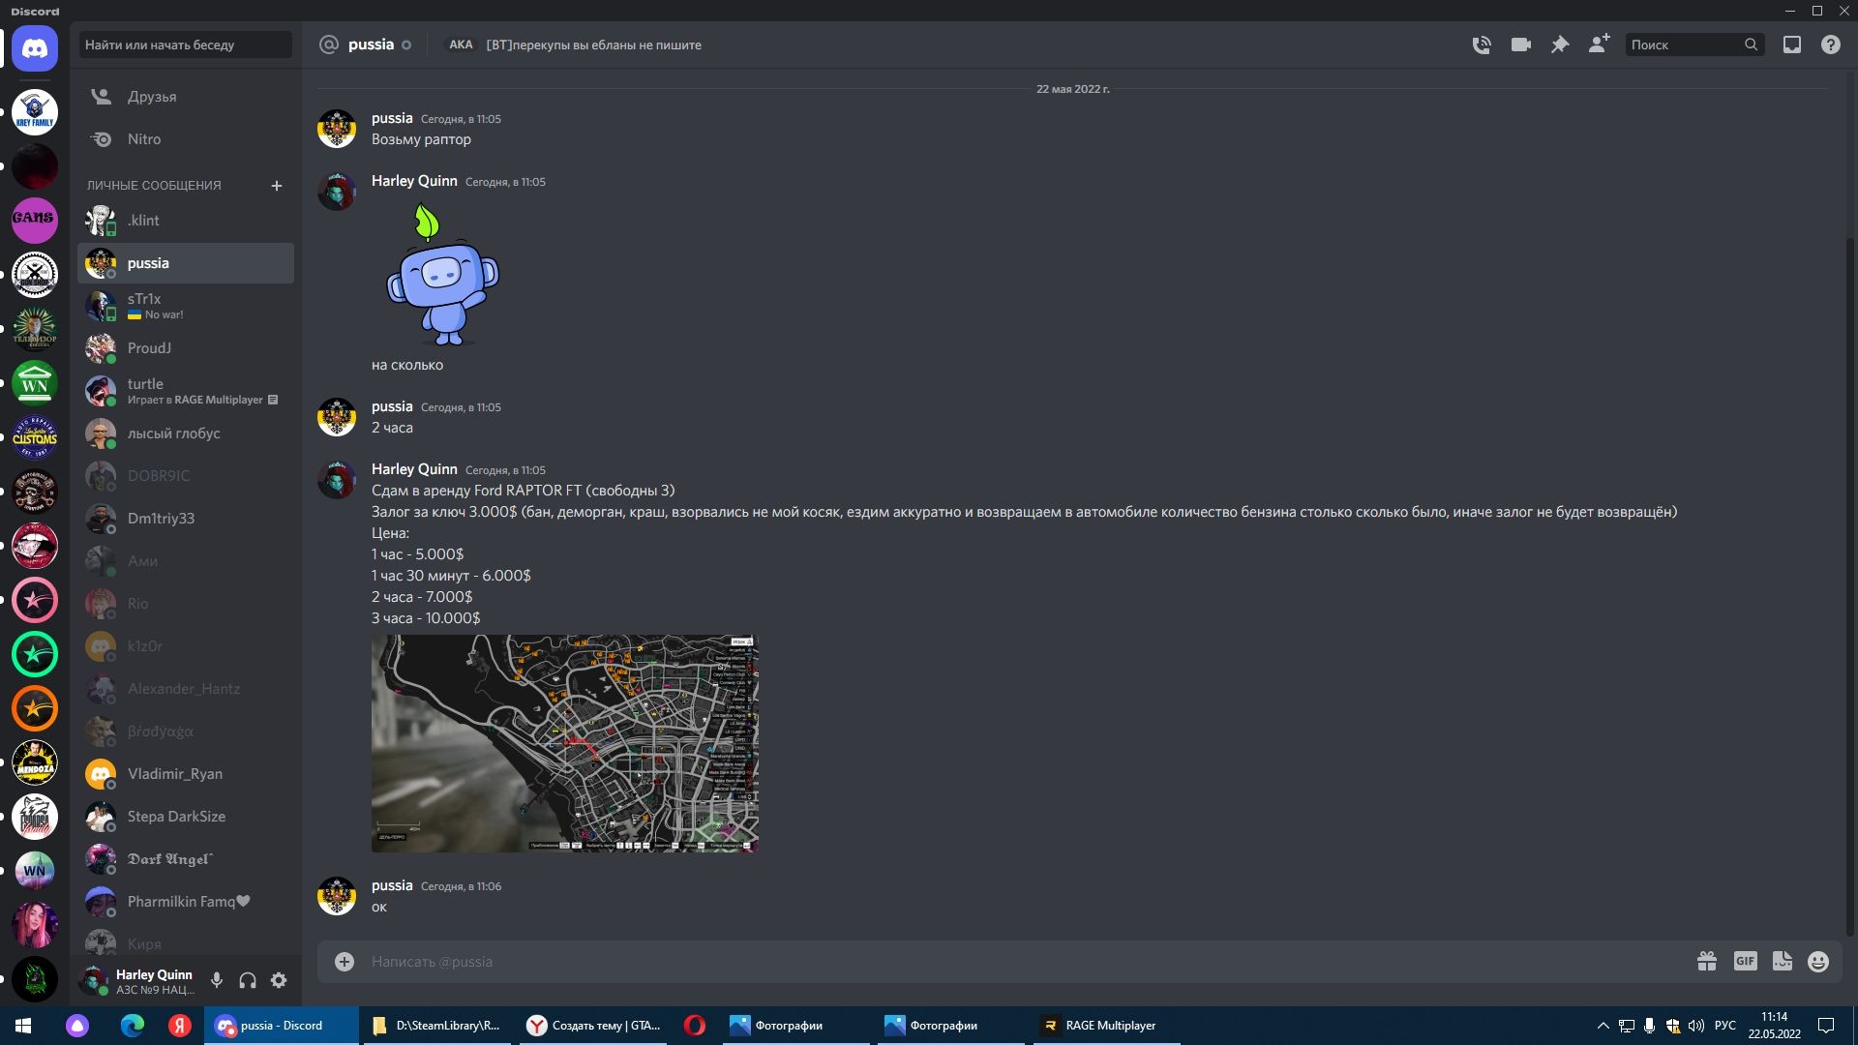Screen dimensions: 1858x1045
Task: Open the inbox icon
Action: 1792,45
